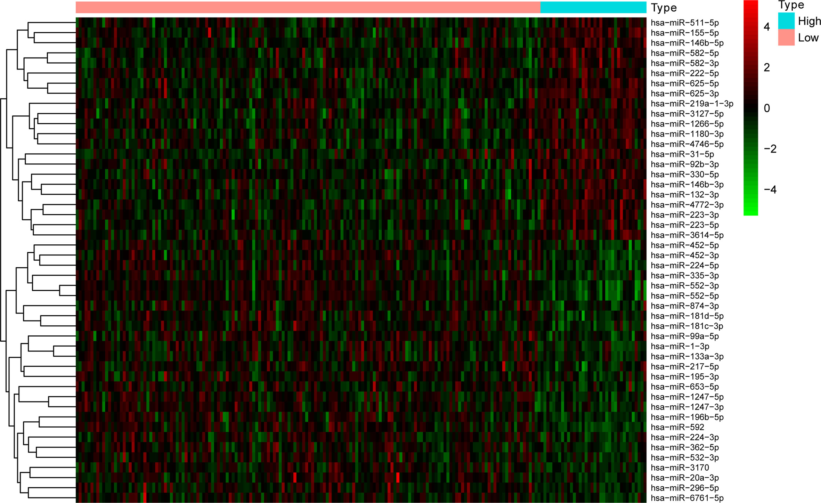The height and width of the screenshot is (503, 821).
Task: Pick the hsa-miR-224-5p label
Action: [685, 265]
